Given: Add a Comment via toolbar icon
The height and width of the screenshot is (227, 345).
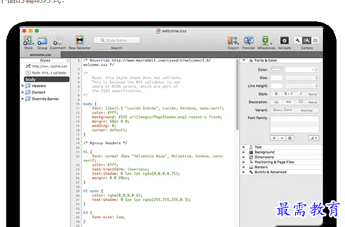Looking at the screenshot, I should (x=58, y=40).
